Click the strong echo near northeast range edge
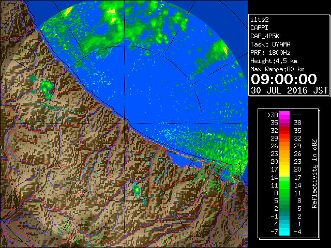The image size is (331, 248). point(225,50)
